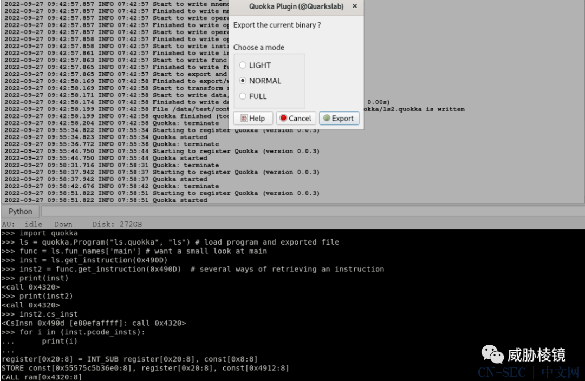
Task: Click the 'Down' status bar entry
Action: coord(63,224)
